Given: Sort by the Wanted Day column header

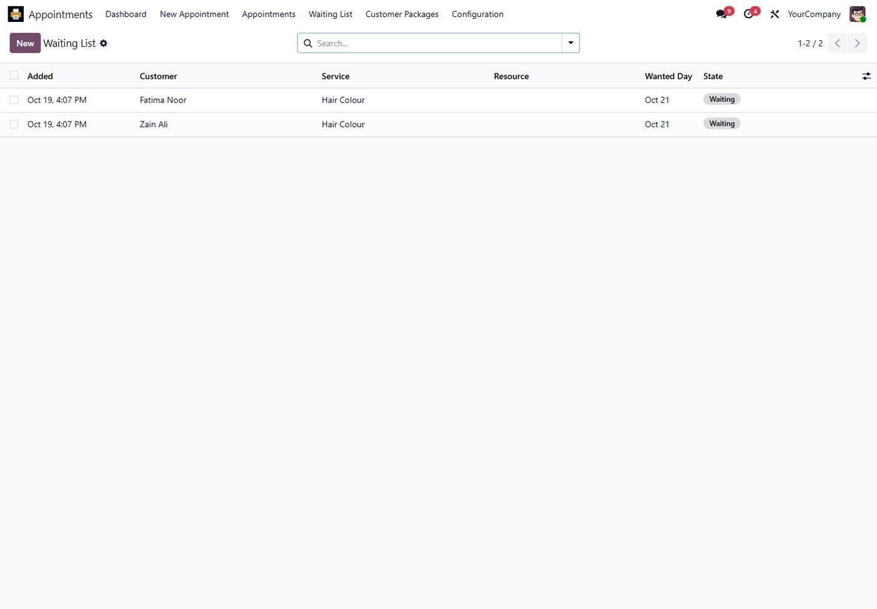Looking at the screenshot, I should [x=668, y=76].
